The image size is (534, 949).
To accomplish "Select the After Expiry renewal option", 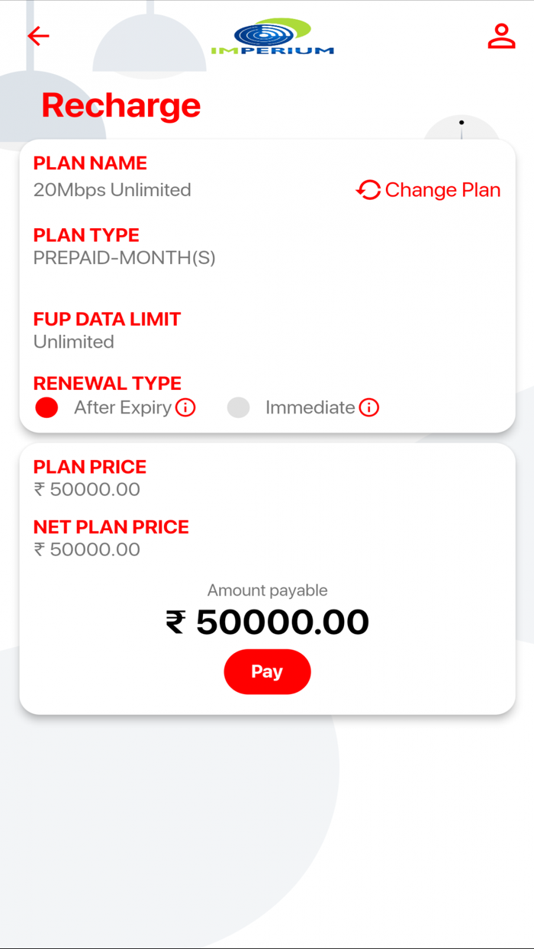I will click(46, 407).
